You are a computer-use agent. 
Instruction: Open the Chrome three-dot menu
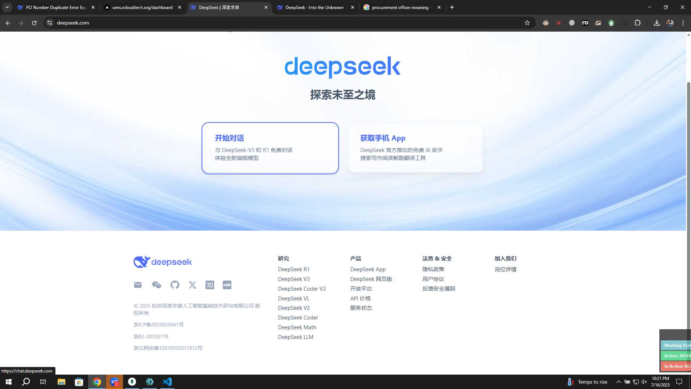[683, 23]
